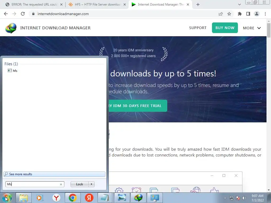Share this page via share icon
Viewport: 271px width, 203px height.
pos(221,14)
